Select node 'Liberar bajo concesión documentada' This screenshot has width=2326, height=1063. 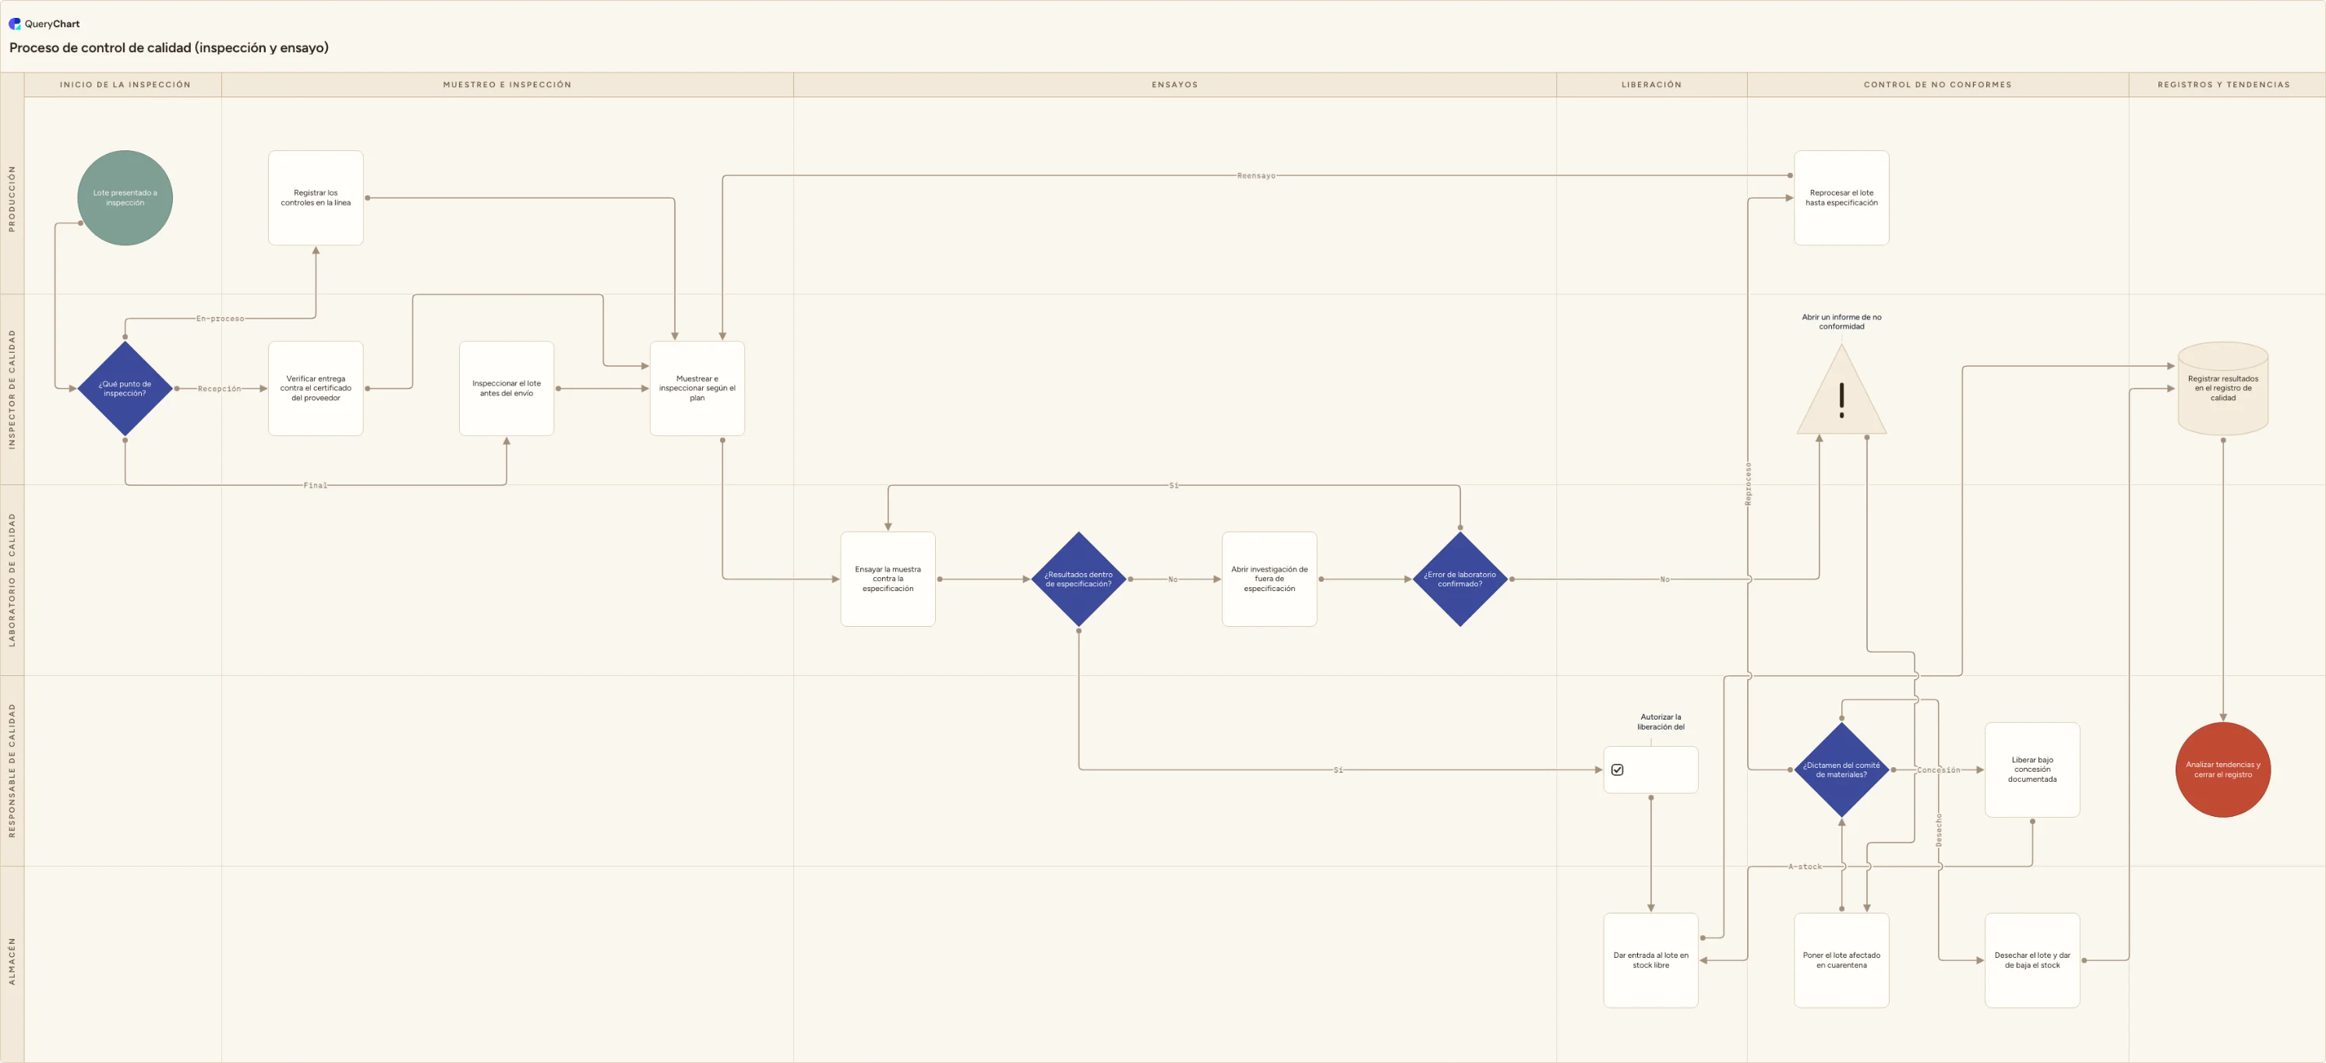(2032, 769)
